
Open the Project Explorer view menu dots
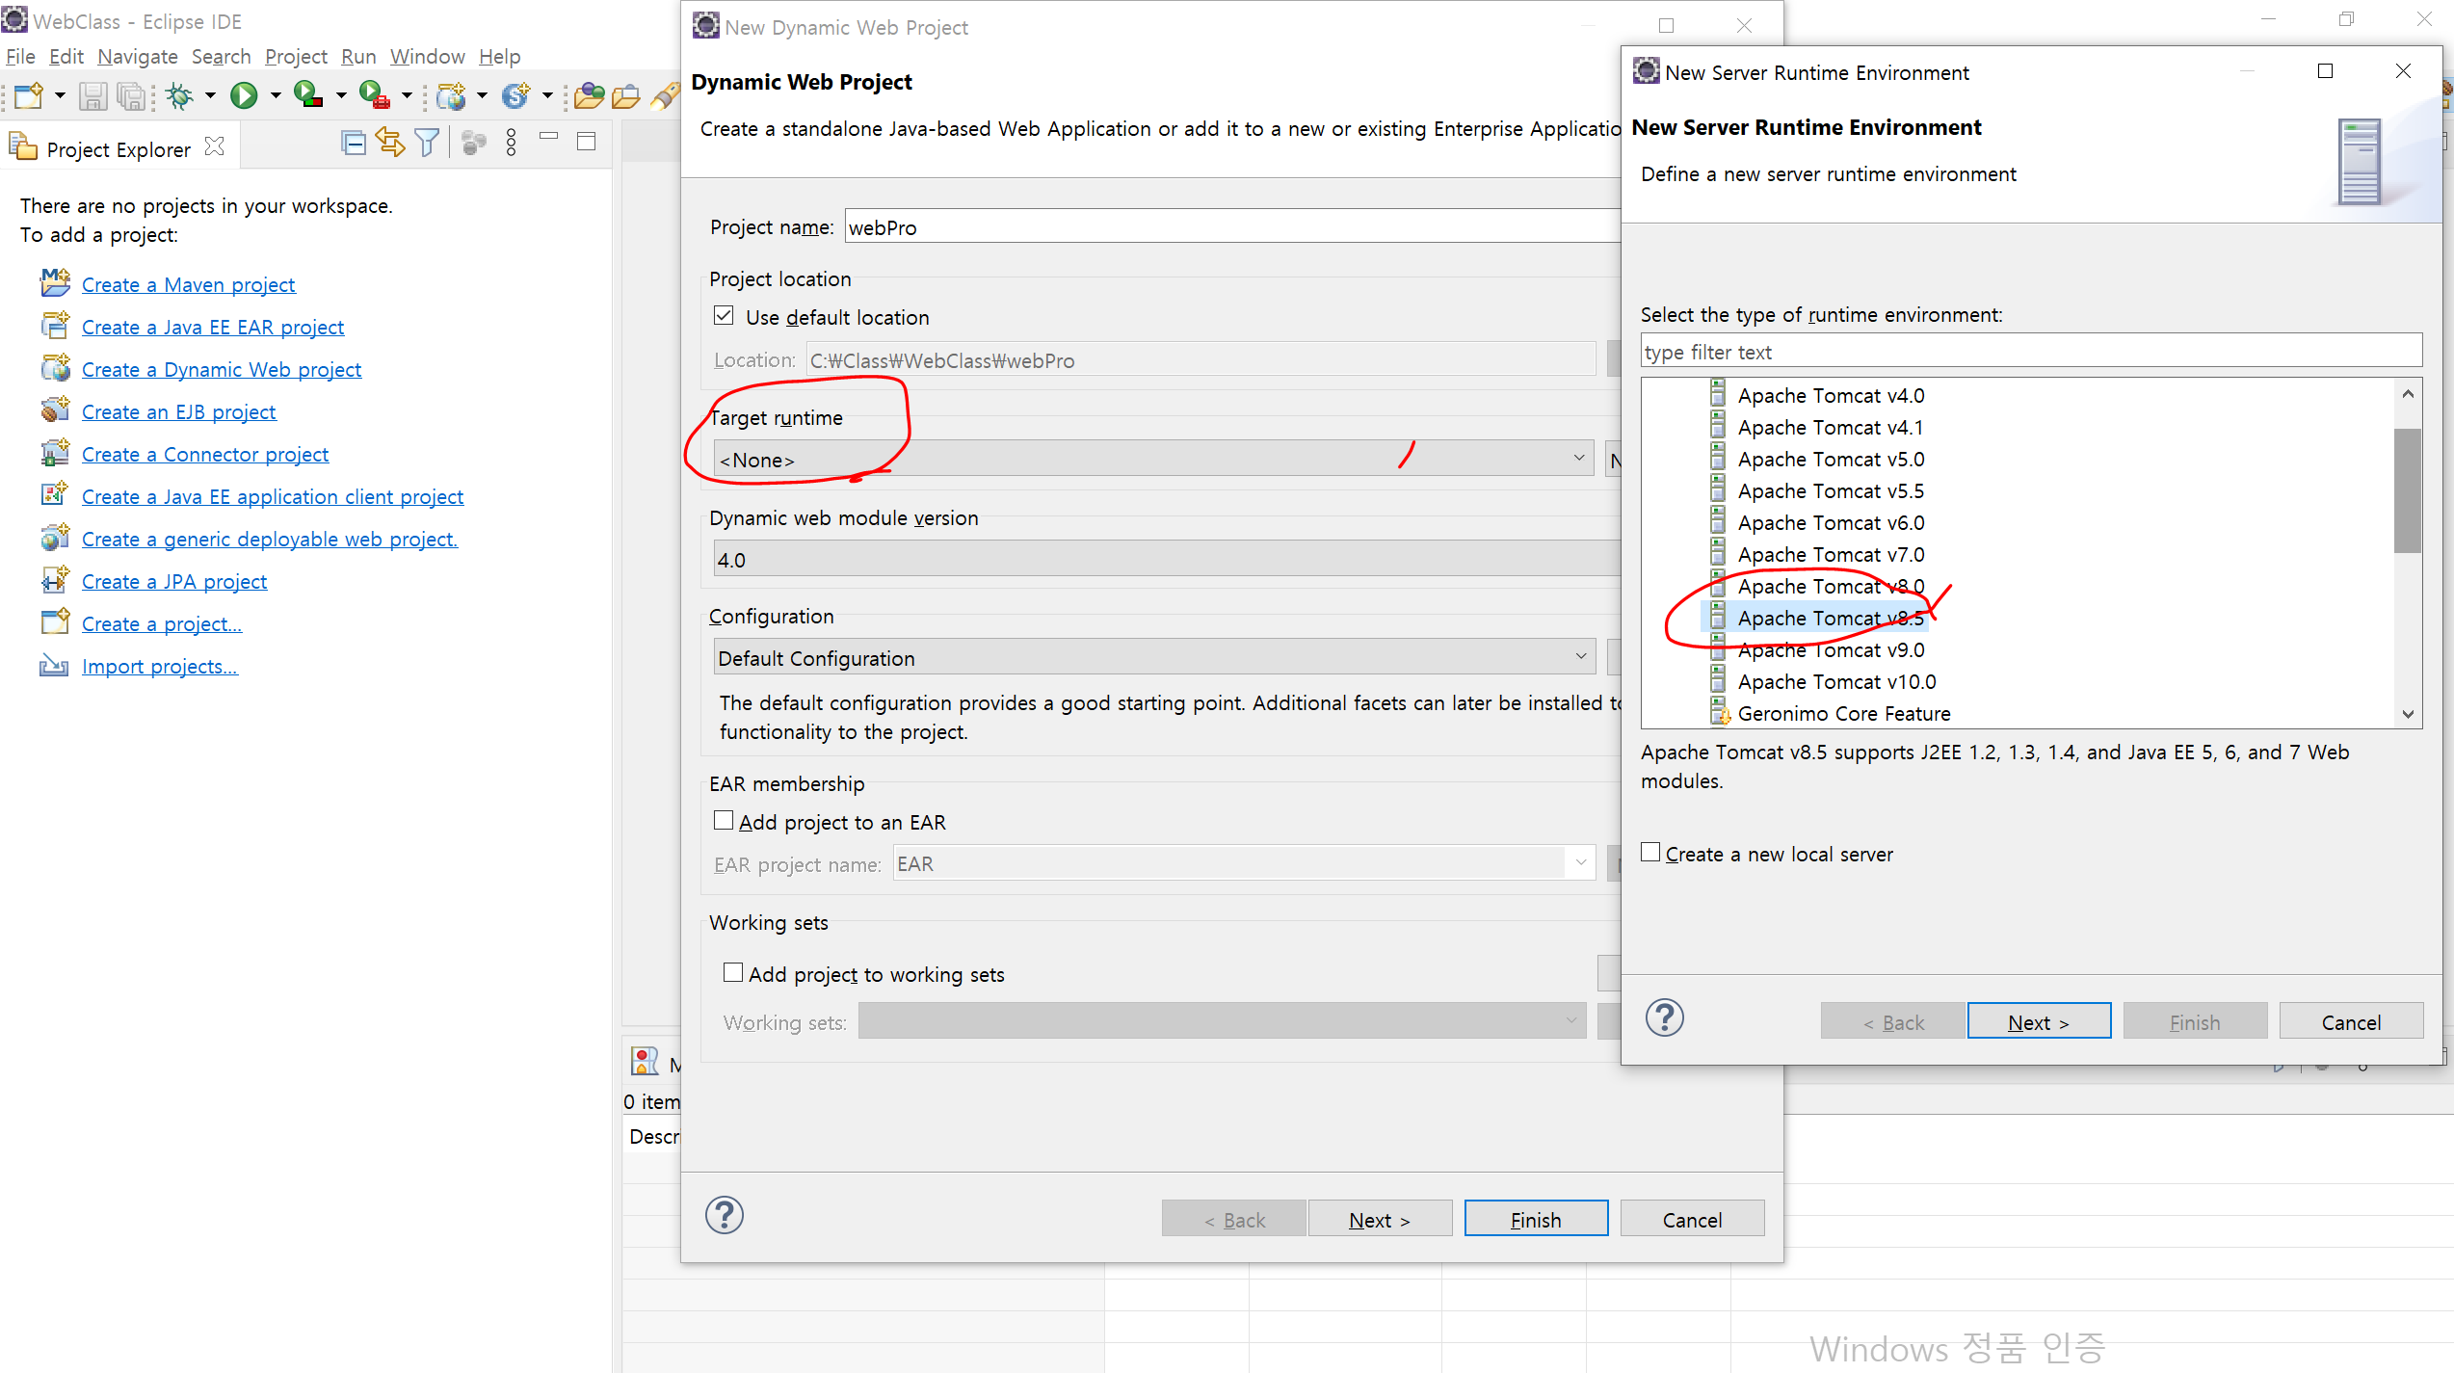[x=512, y=143]
